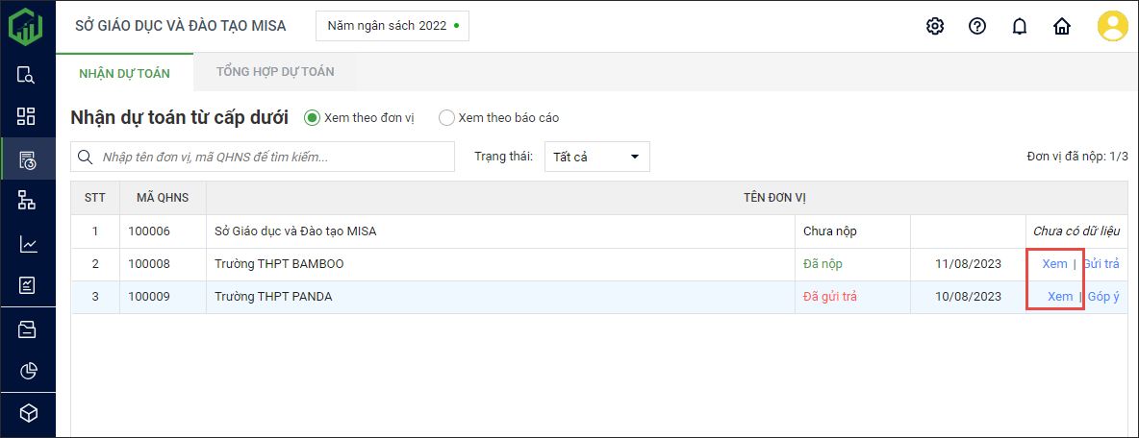Open the 'Năm ngân sách 2022' selector
Viewport: 1139px width, 438px height.
click(392, 26)
